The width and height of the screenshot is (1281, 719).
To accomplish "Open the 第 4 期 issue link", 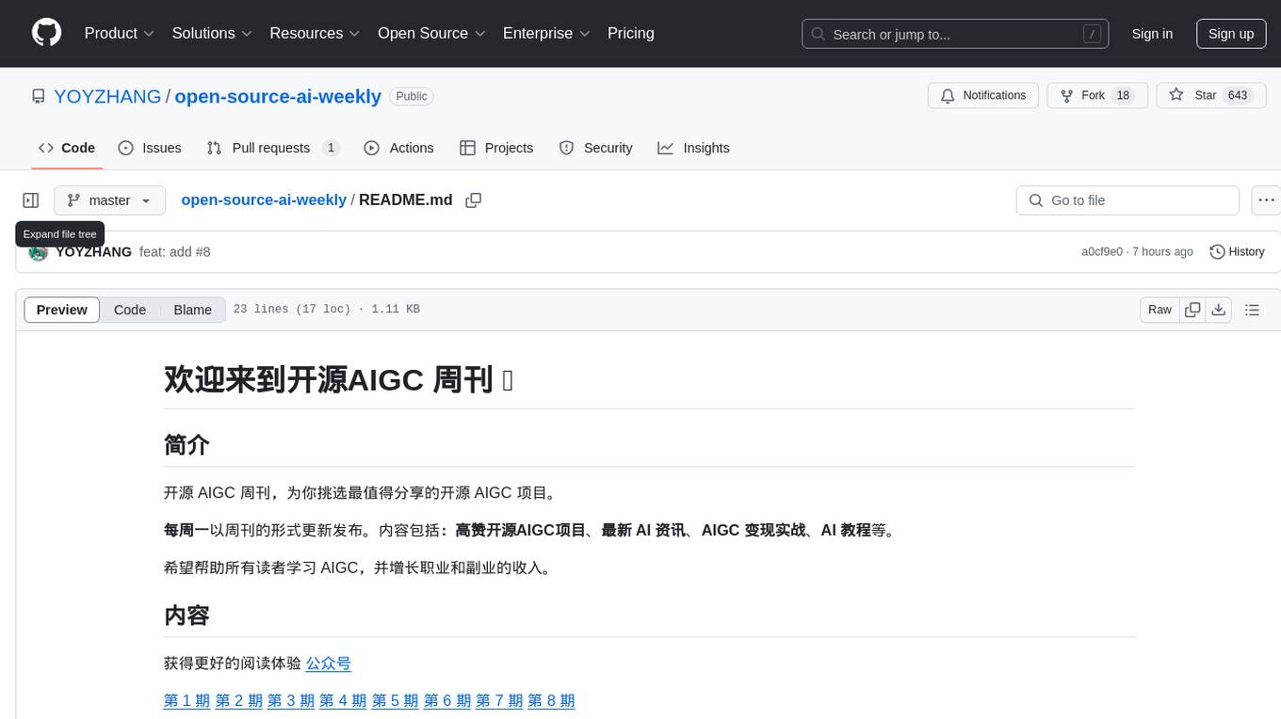I will pos(343,700).
